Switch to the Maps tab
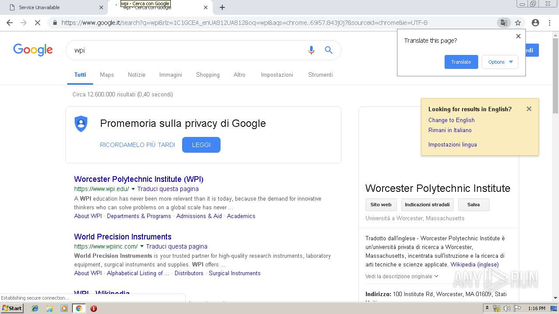This screenshot has height=314, width=559. (107, 75)
